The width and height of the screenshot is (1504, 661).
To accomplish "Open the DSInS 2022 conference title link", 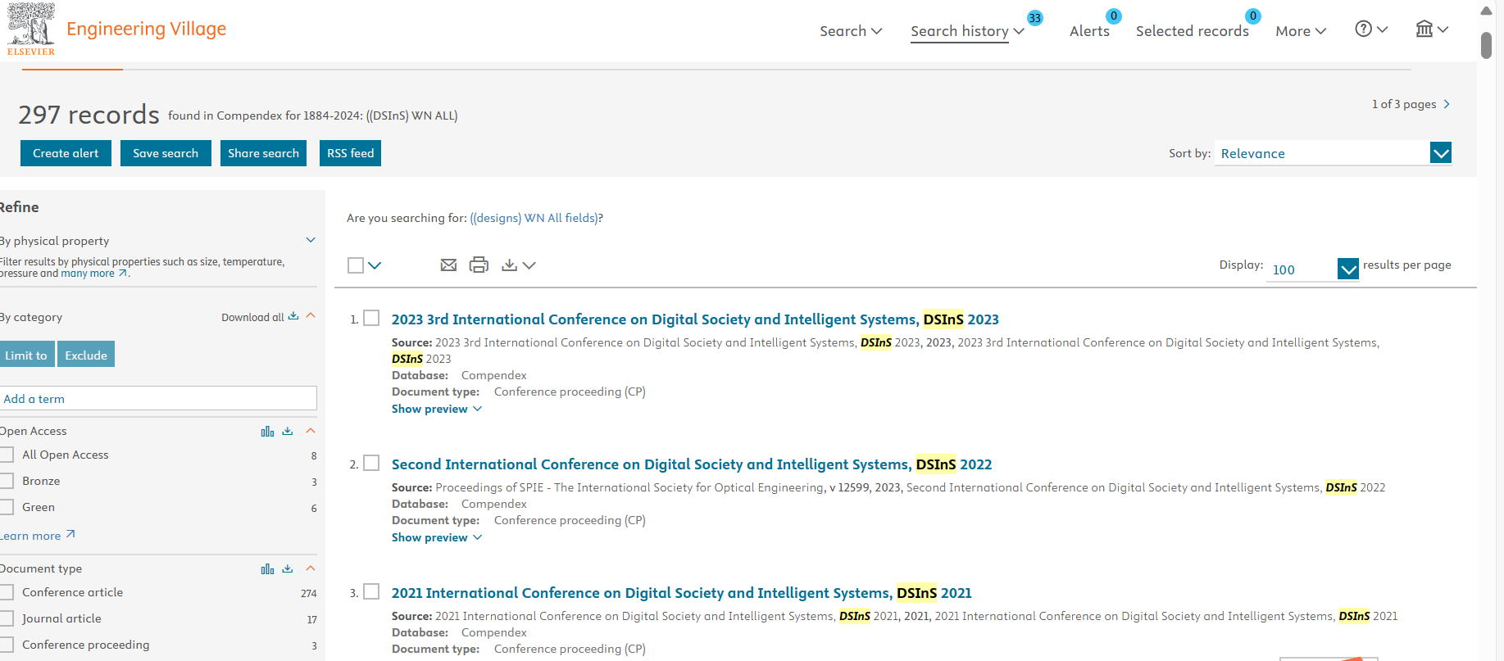I will [x=691, y=464].
